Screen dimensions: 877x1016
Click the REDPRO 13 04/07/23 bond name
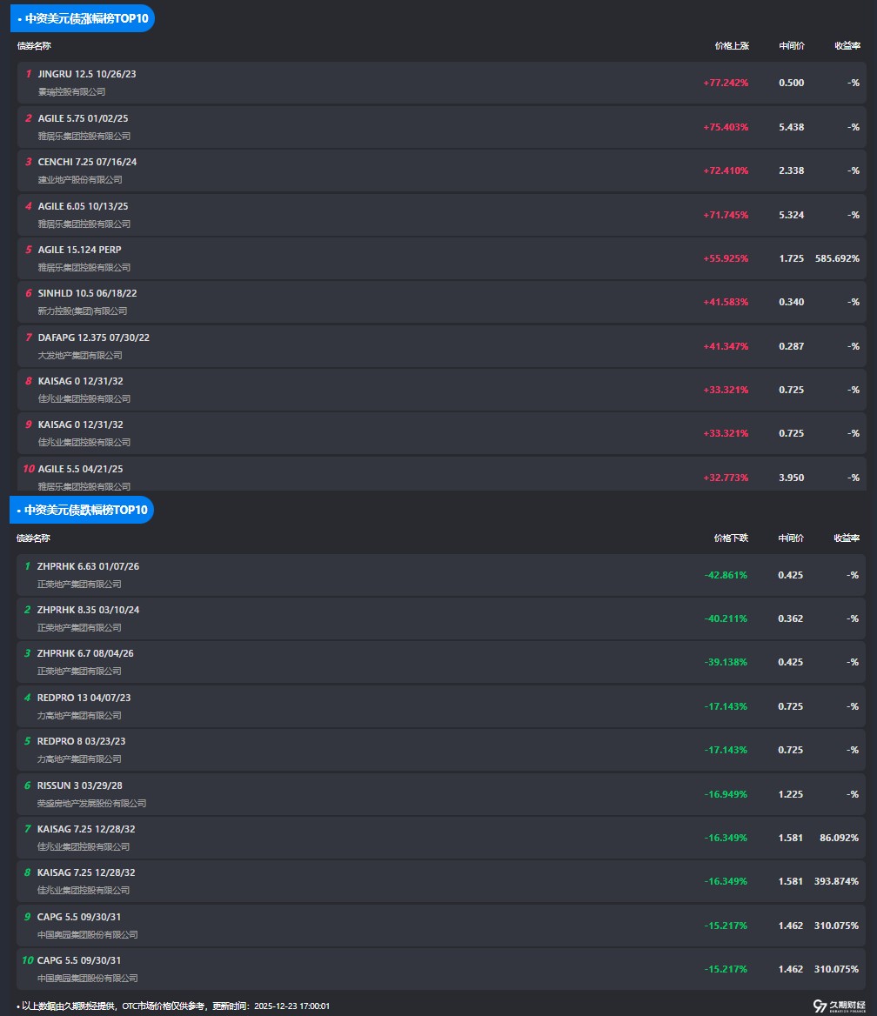(84, 698)
